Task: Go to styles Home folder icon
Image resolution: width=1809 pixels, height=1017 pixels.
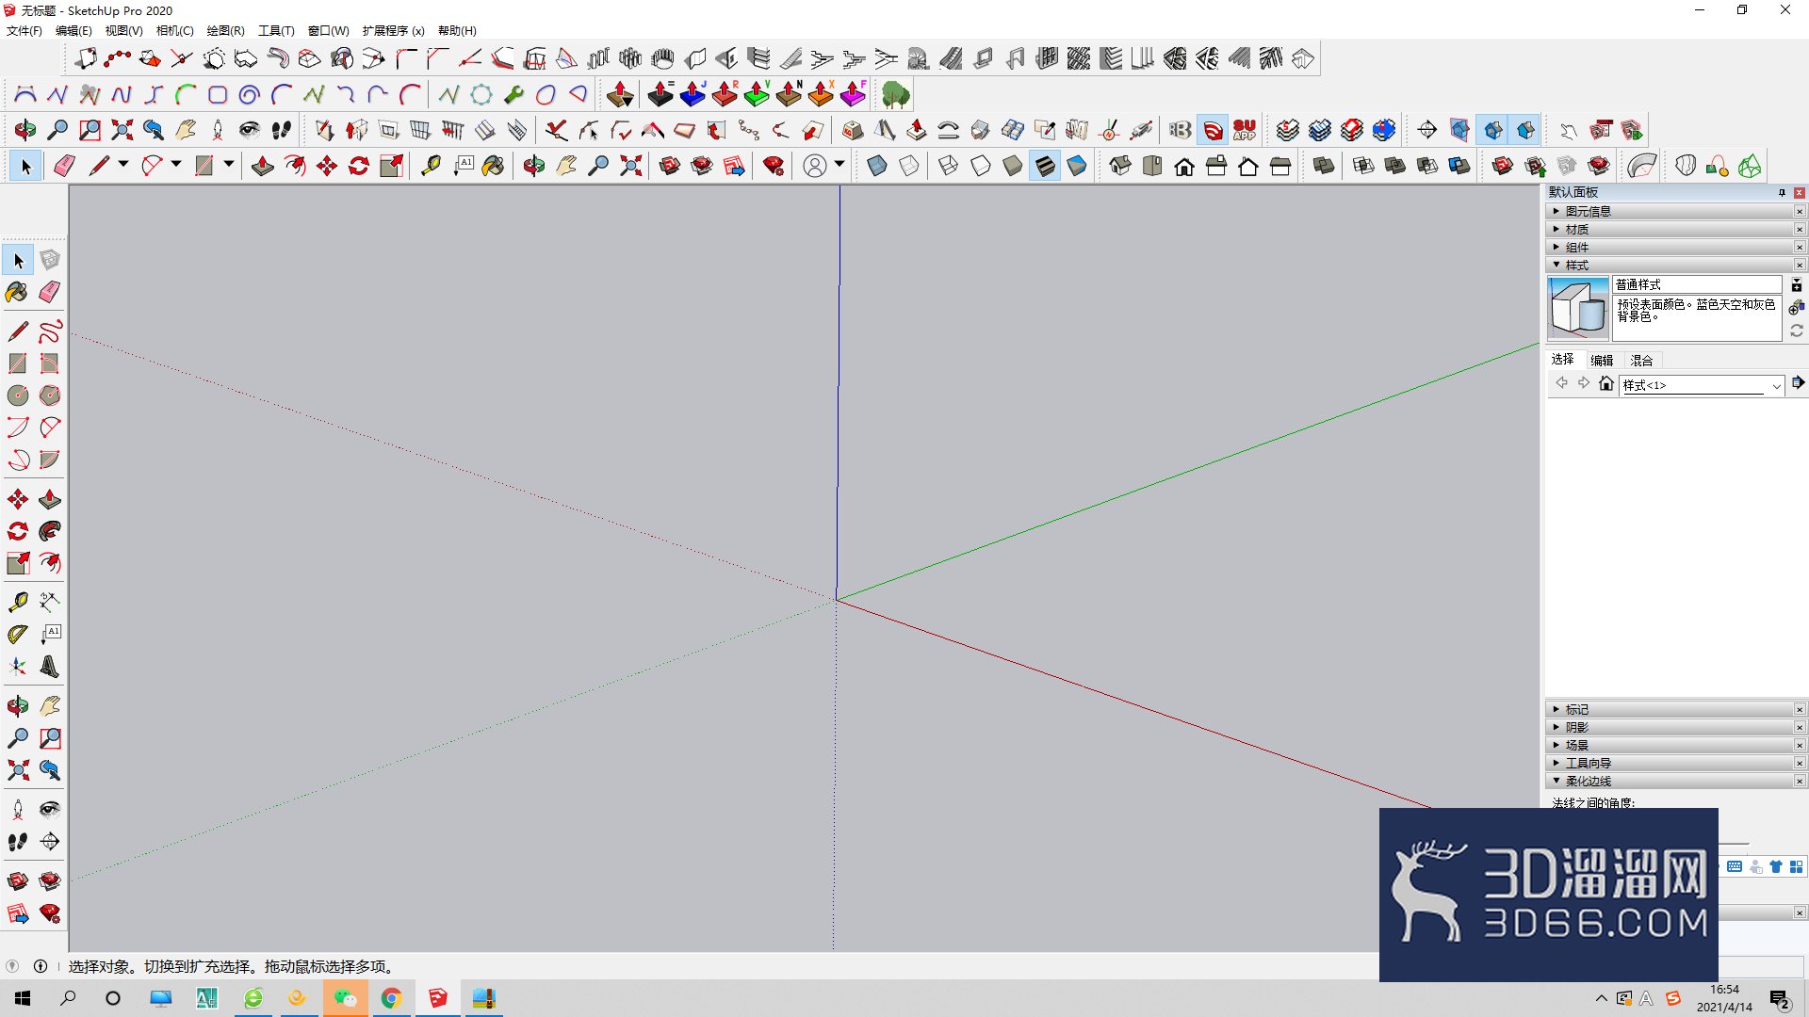Action: point(1606,384)
